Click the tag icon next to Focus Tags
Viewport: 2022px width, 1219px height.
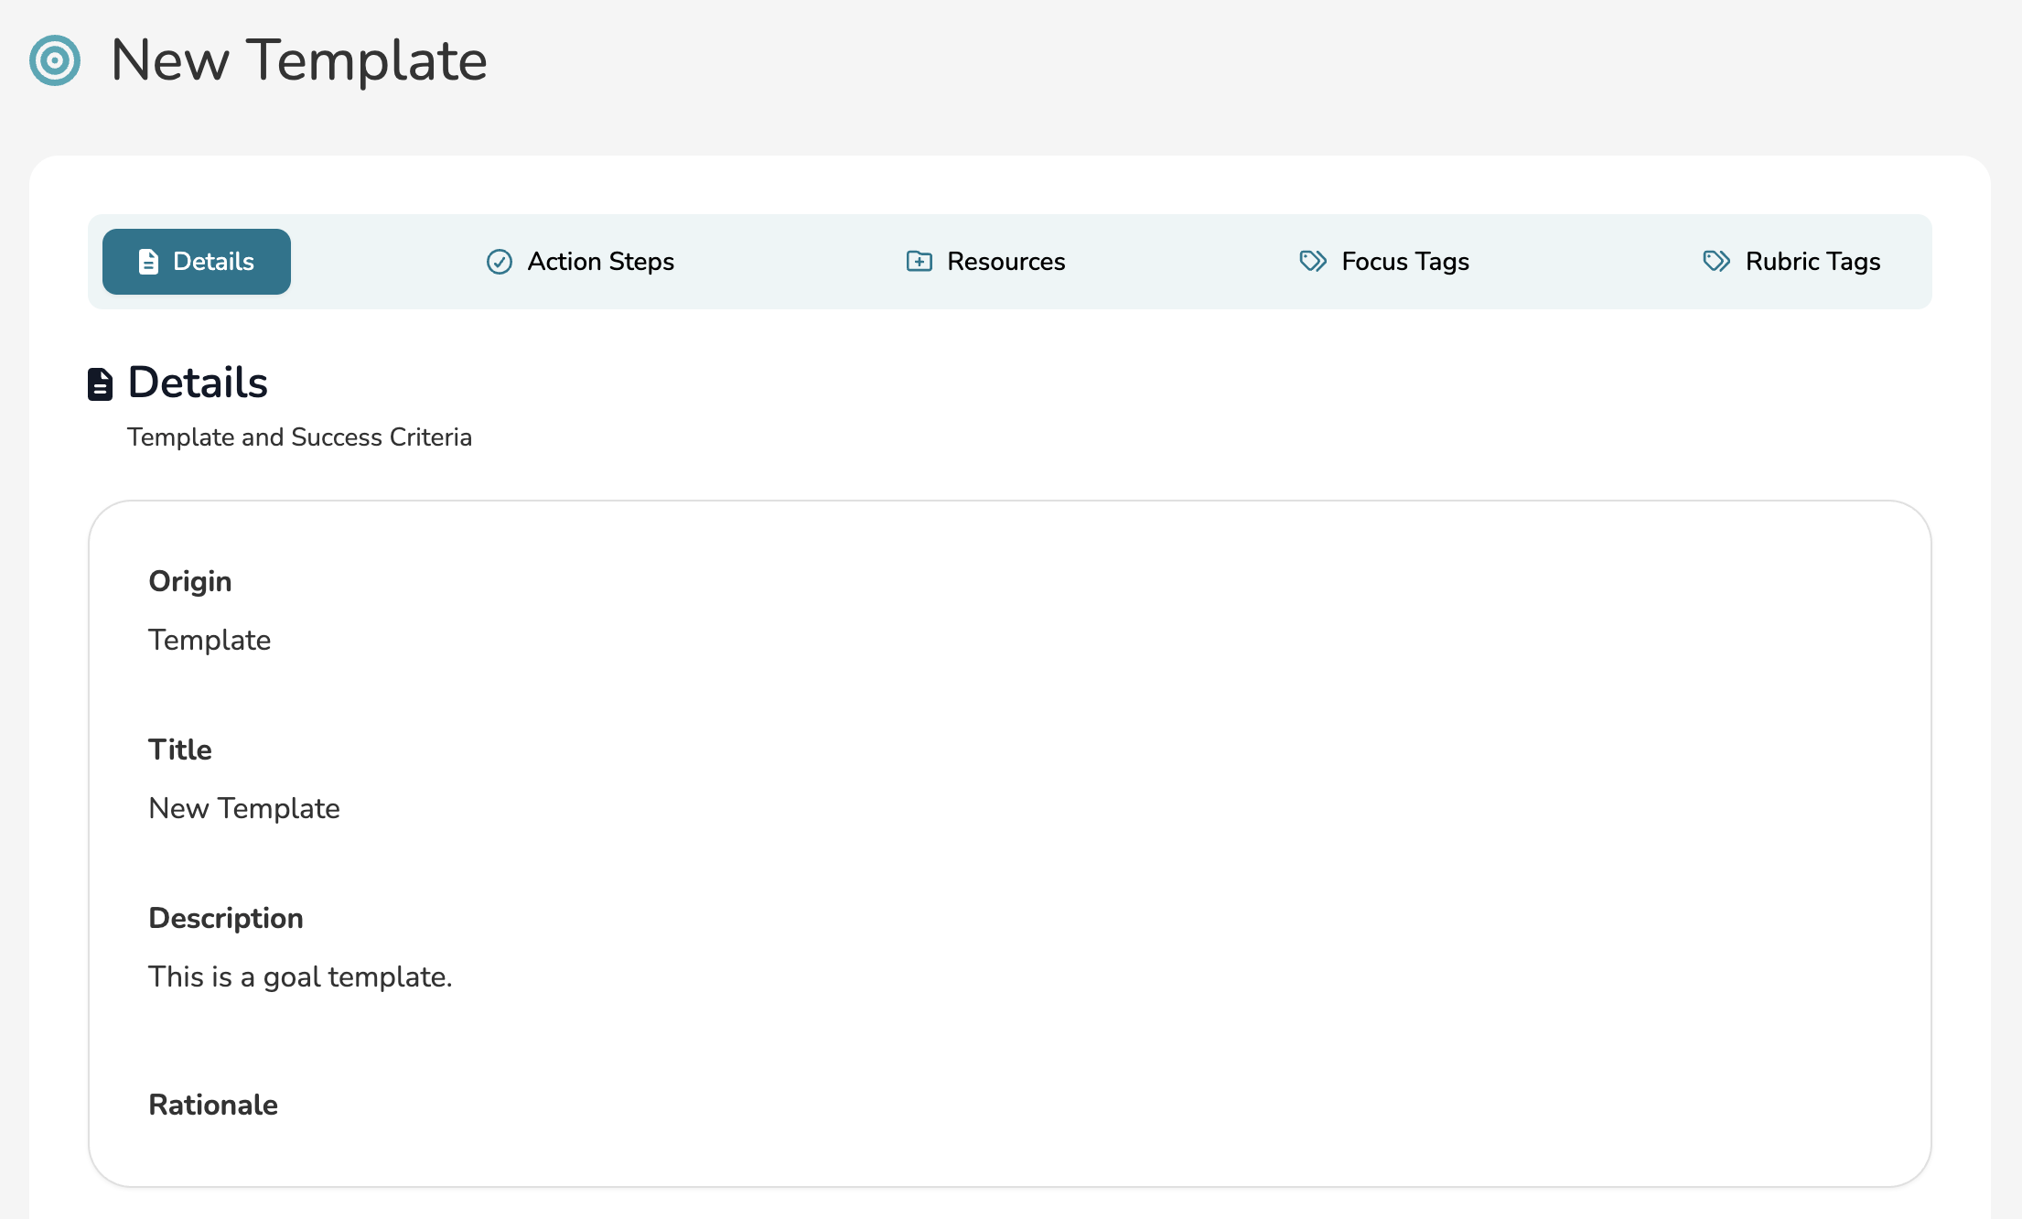click(1313, 262)
